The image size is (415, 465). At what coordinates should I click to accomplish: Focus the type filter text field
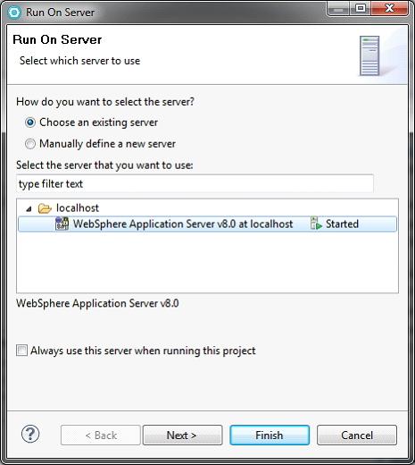tap(195, 184)
